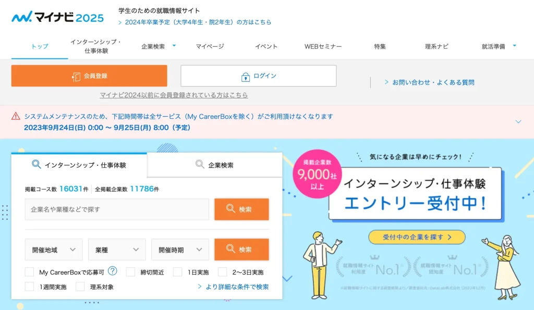Open the 開催地域 dropdown
534x310 pixels.
click(x=54, y=250)
